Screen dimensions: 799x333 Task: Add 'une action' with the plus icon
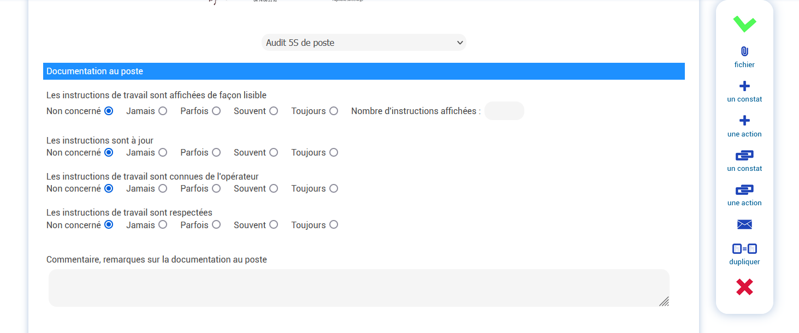[744, 121]
